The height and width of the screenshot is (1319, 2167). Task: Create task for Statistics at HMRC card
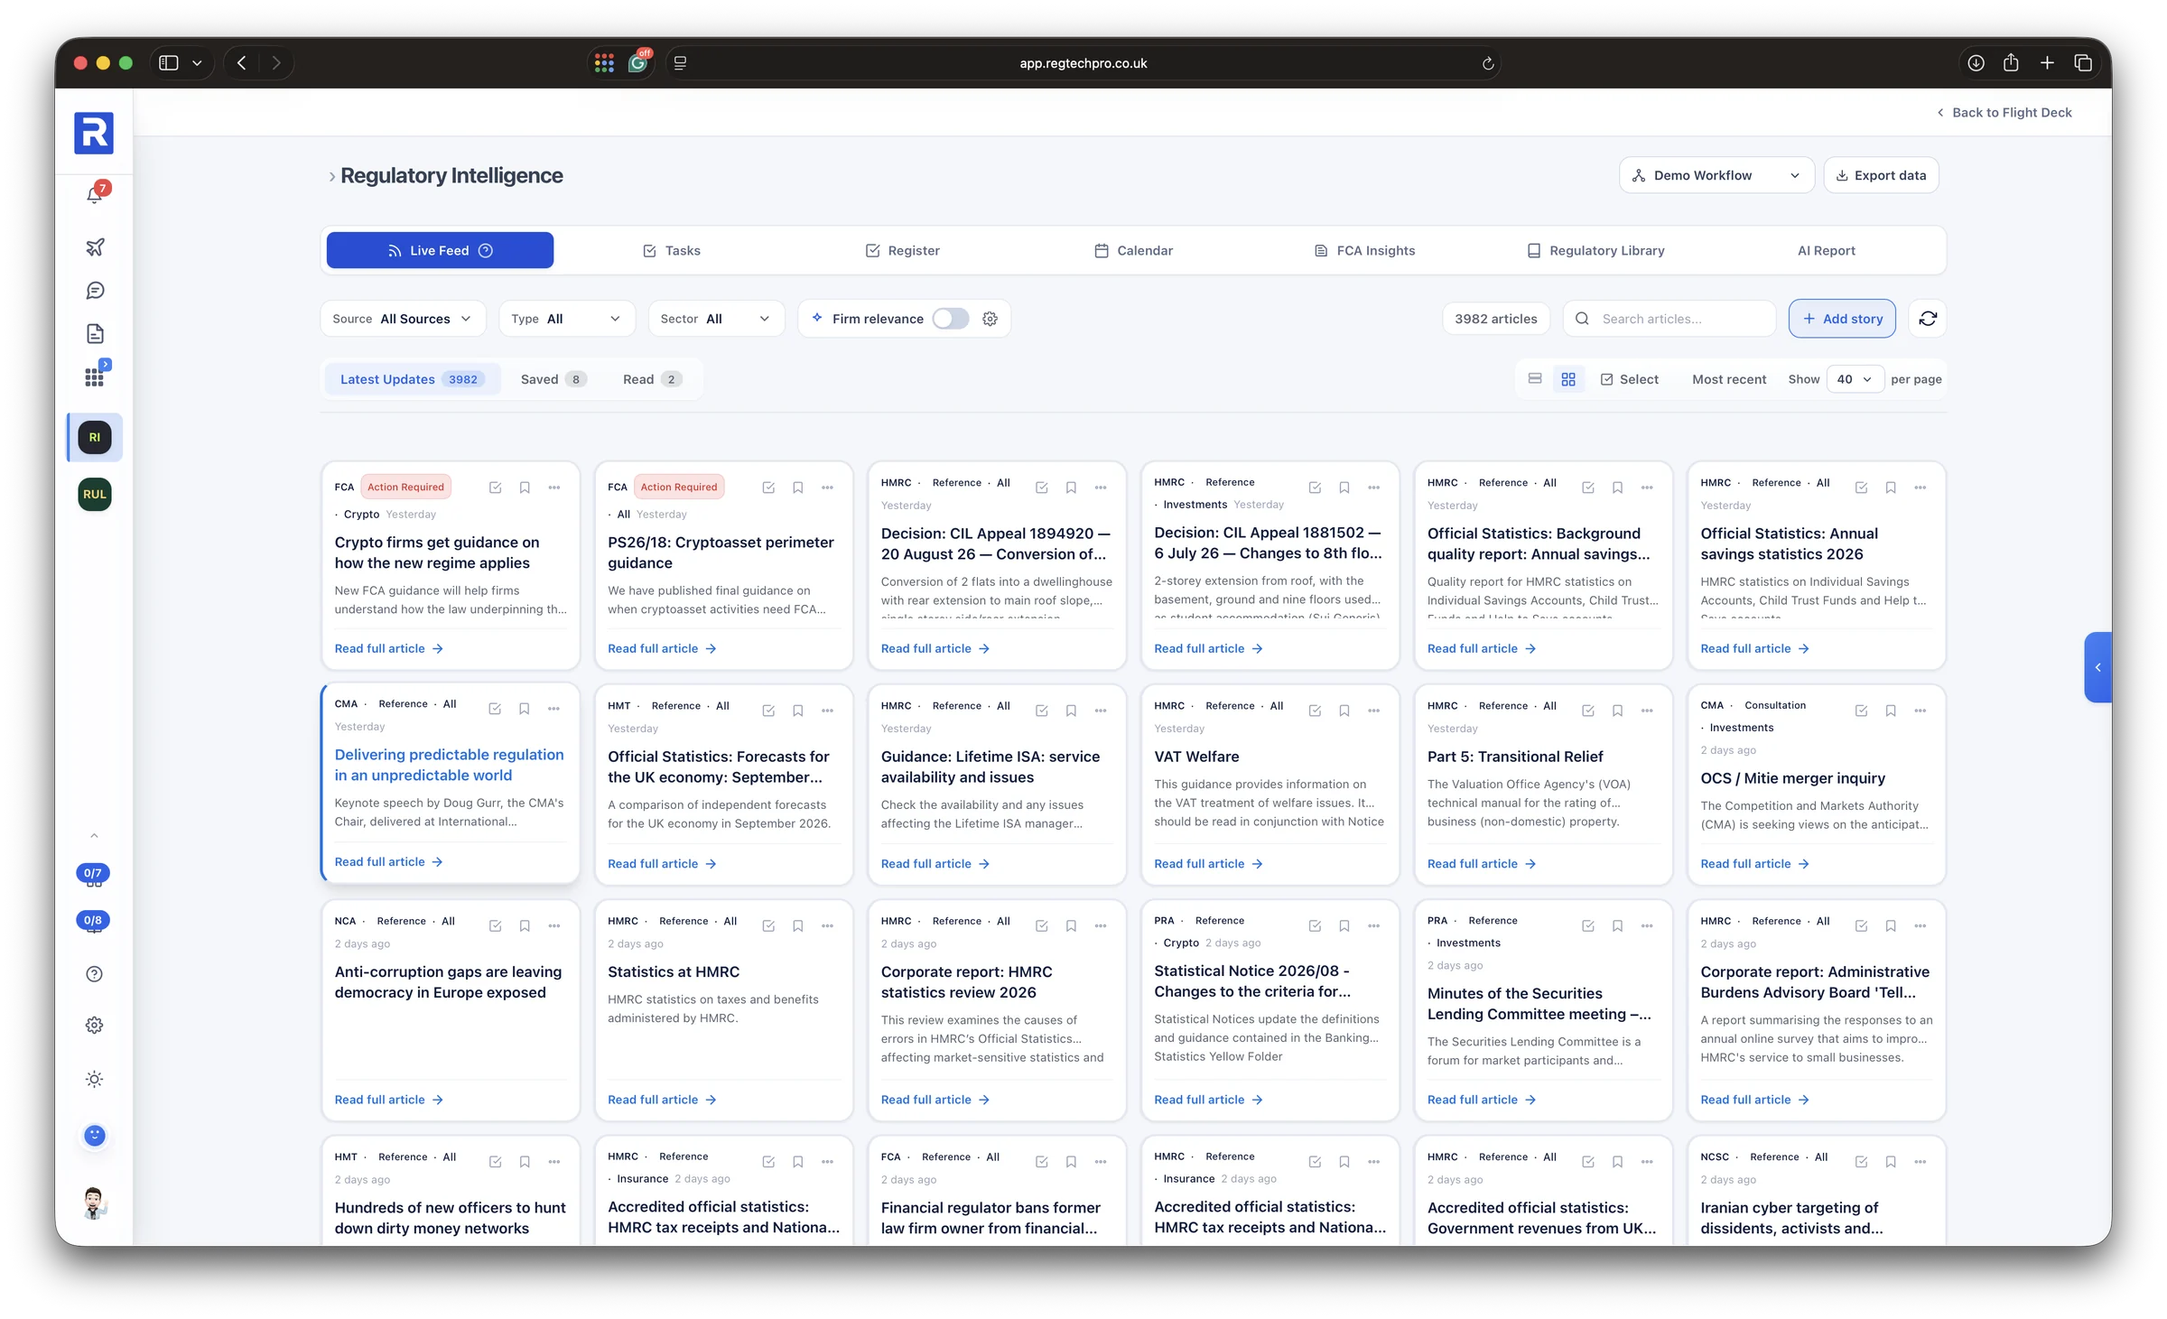tap(768, 926)
